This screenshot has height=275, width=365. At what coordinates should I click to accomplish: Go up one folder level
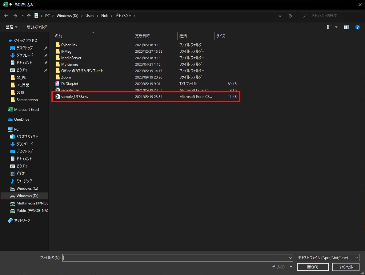click(x=29, y=16)
